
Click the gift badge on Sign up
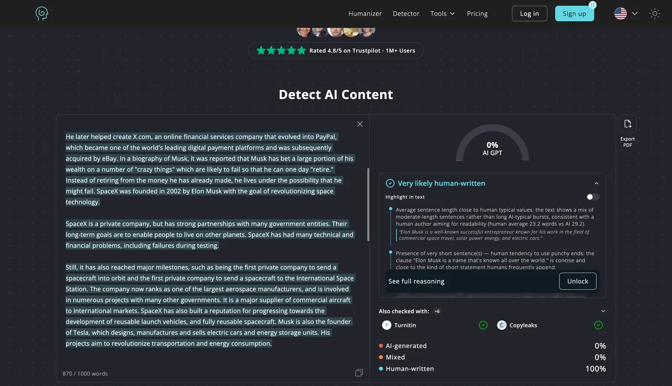pyautogui.click(x=593, y=5)
